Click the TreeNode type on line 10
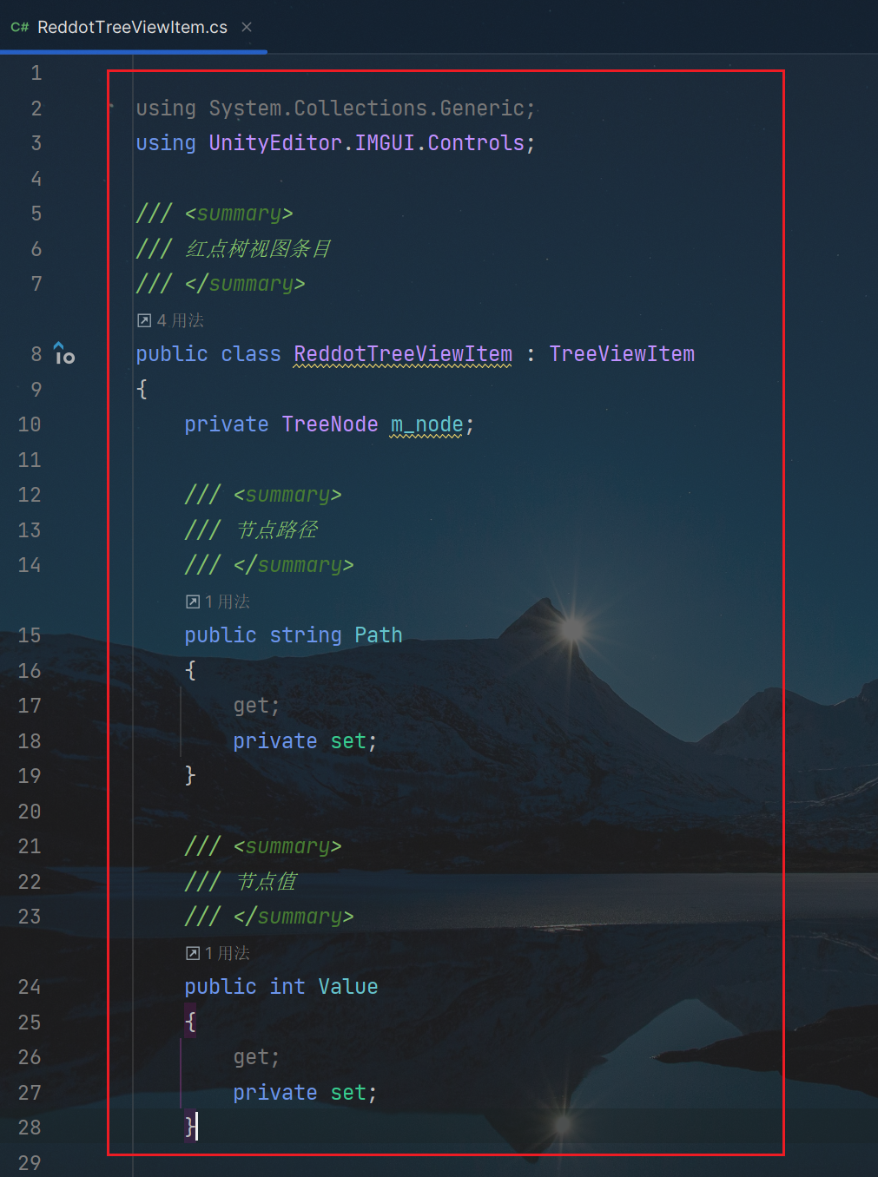Viewport: 878px width, 1177px height. (330, 424)
